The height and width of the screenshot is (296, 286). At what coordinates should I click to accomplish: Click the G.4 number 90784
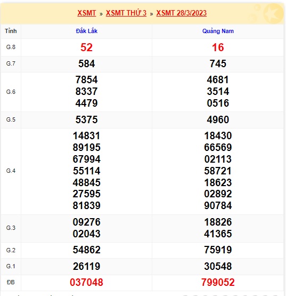(x=218, y=205)
